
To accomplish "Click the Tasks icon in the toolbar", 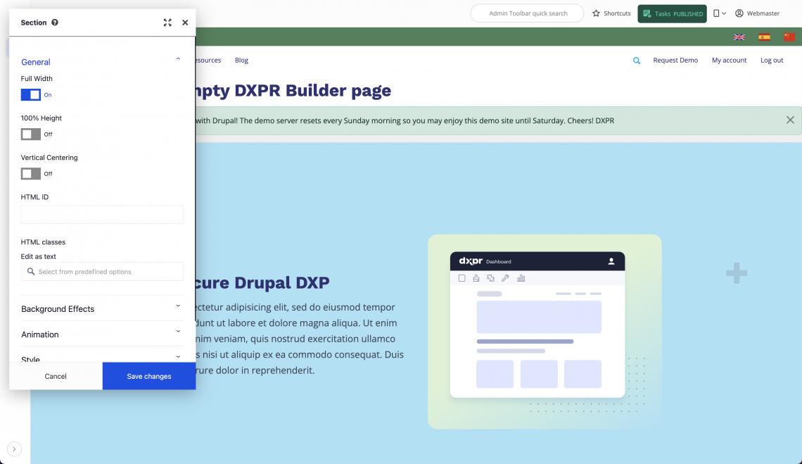I will click(x=647, y=13).
